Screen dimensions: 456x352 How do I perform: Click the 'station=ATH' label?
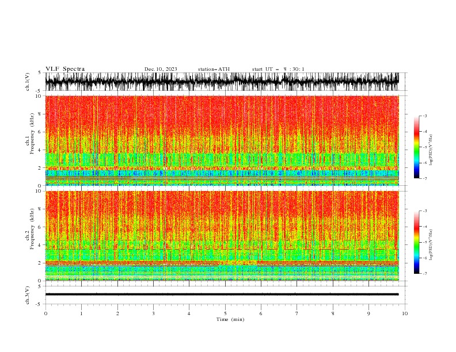point(214,69)
